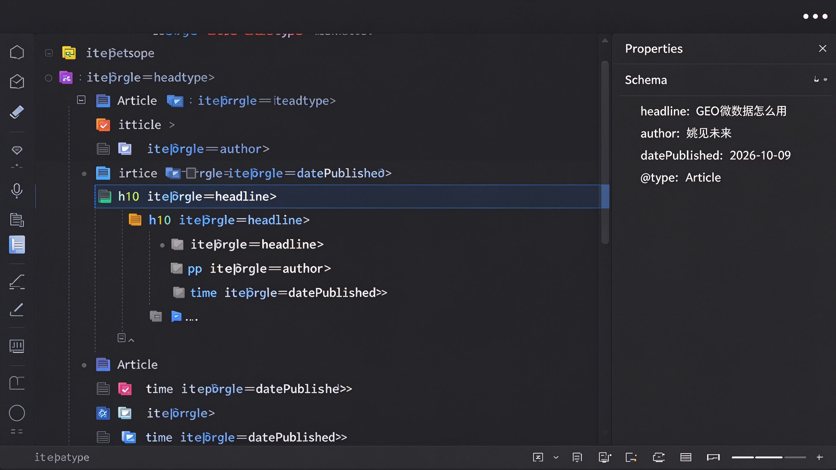Toggle the checkbox beside the indented iteprgle=headline> row without h10
This screenshot has height=470, width=836.
point(177,244)
